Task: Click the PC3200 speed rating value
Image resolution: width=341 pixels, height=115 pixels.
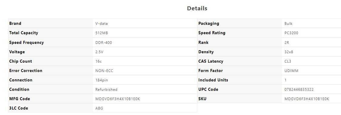Action: (x=291, y=33)
